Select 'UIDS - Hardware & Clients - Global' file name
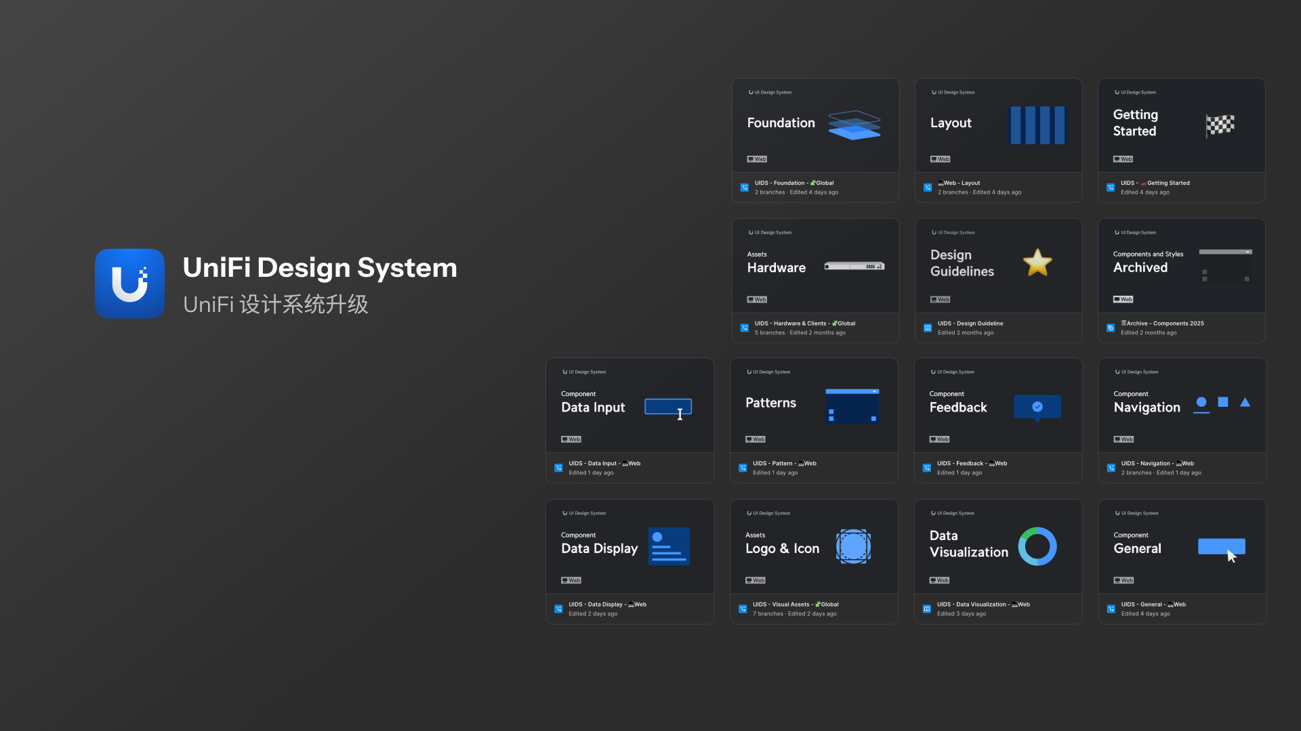Image resolution: width=1301 pixels, height=731 pixels. (x=805, y=324)
